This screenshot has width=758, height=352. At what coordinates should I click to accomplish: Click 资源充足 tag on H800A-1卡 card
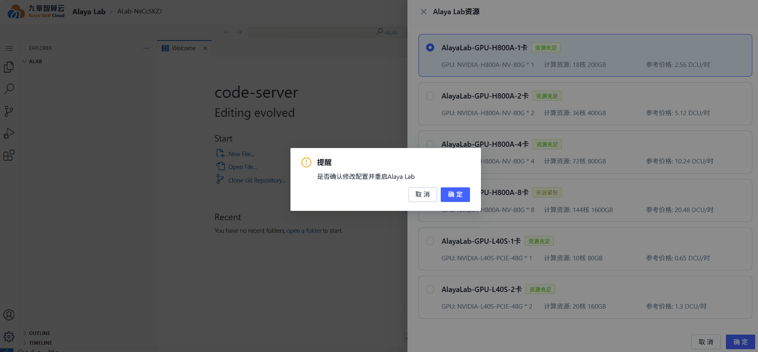(x=546, y=48)
